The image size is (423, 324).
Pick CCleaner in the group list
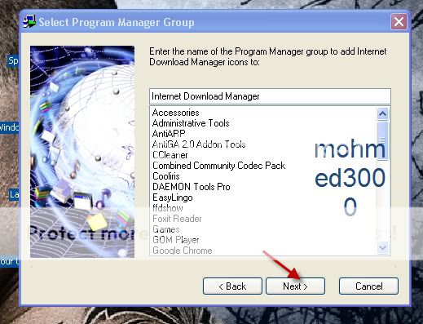pos(170,155)
